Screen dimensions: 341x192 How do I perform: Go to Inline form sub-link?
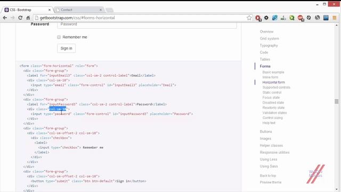pos(270,77)
